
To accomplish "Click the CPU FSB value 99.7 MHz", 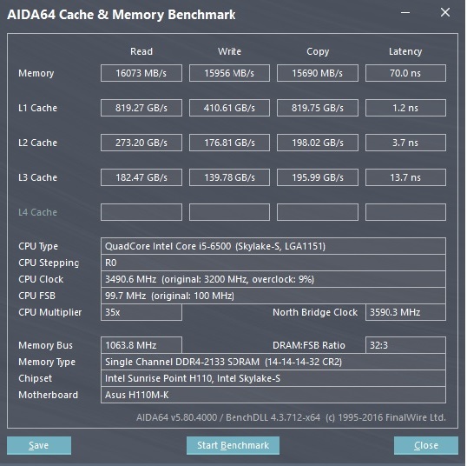I will click(273, 296).
